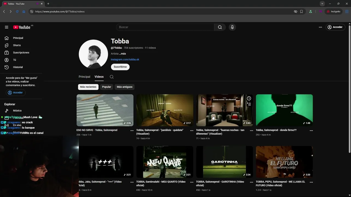Open options menu for ESO NO SIRVE video

click(132, 131)
